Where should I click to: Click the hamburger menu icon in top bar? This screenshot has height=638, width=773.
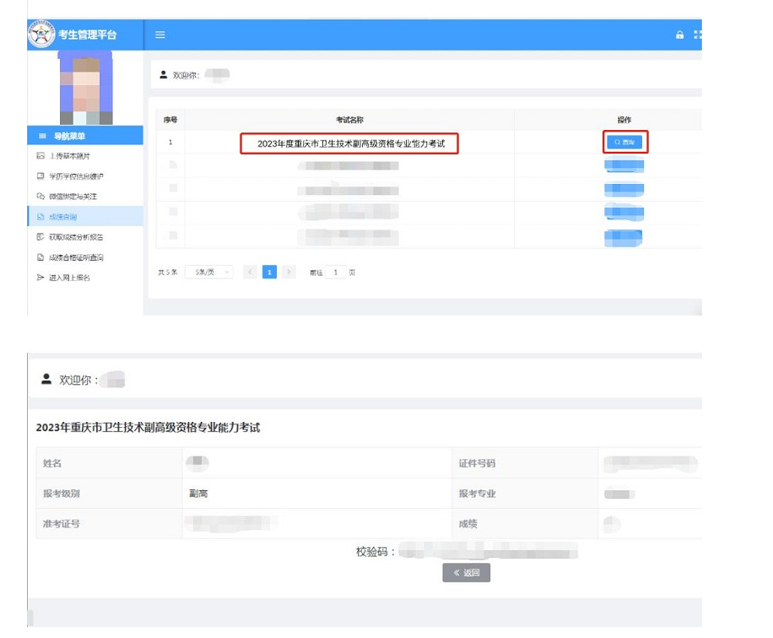pyautogui.click(x=160, y=35)
